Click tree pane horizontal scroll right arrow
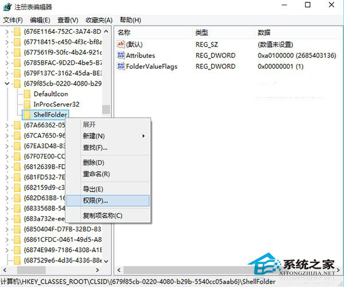344x287 pixels. [x=97, y=270]
